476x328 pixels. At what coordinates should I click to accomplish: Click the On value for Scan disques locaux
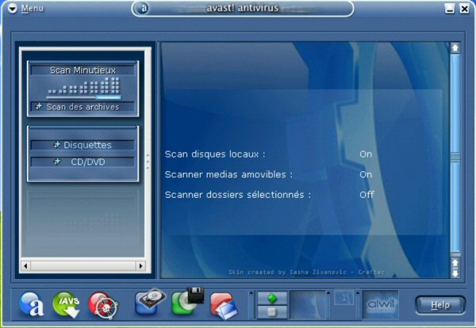(366, 154)
